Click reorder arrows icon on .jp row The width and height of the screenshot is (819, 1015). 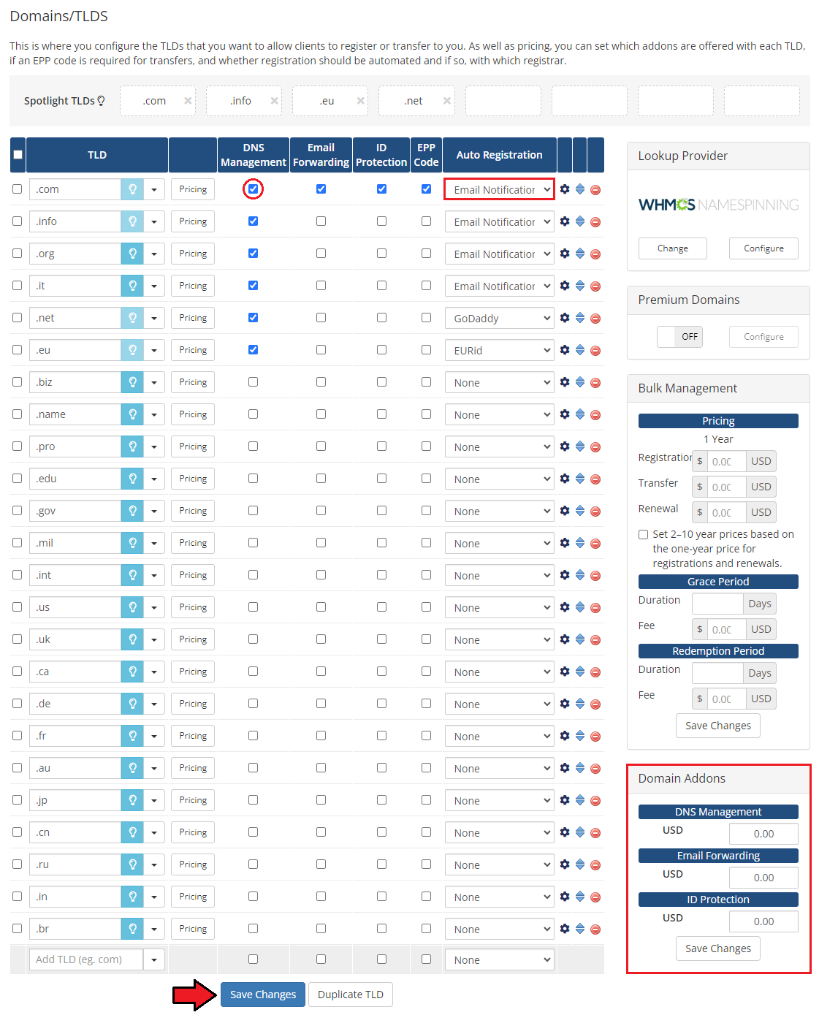(x=580, y=800)
